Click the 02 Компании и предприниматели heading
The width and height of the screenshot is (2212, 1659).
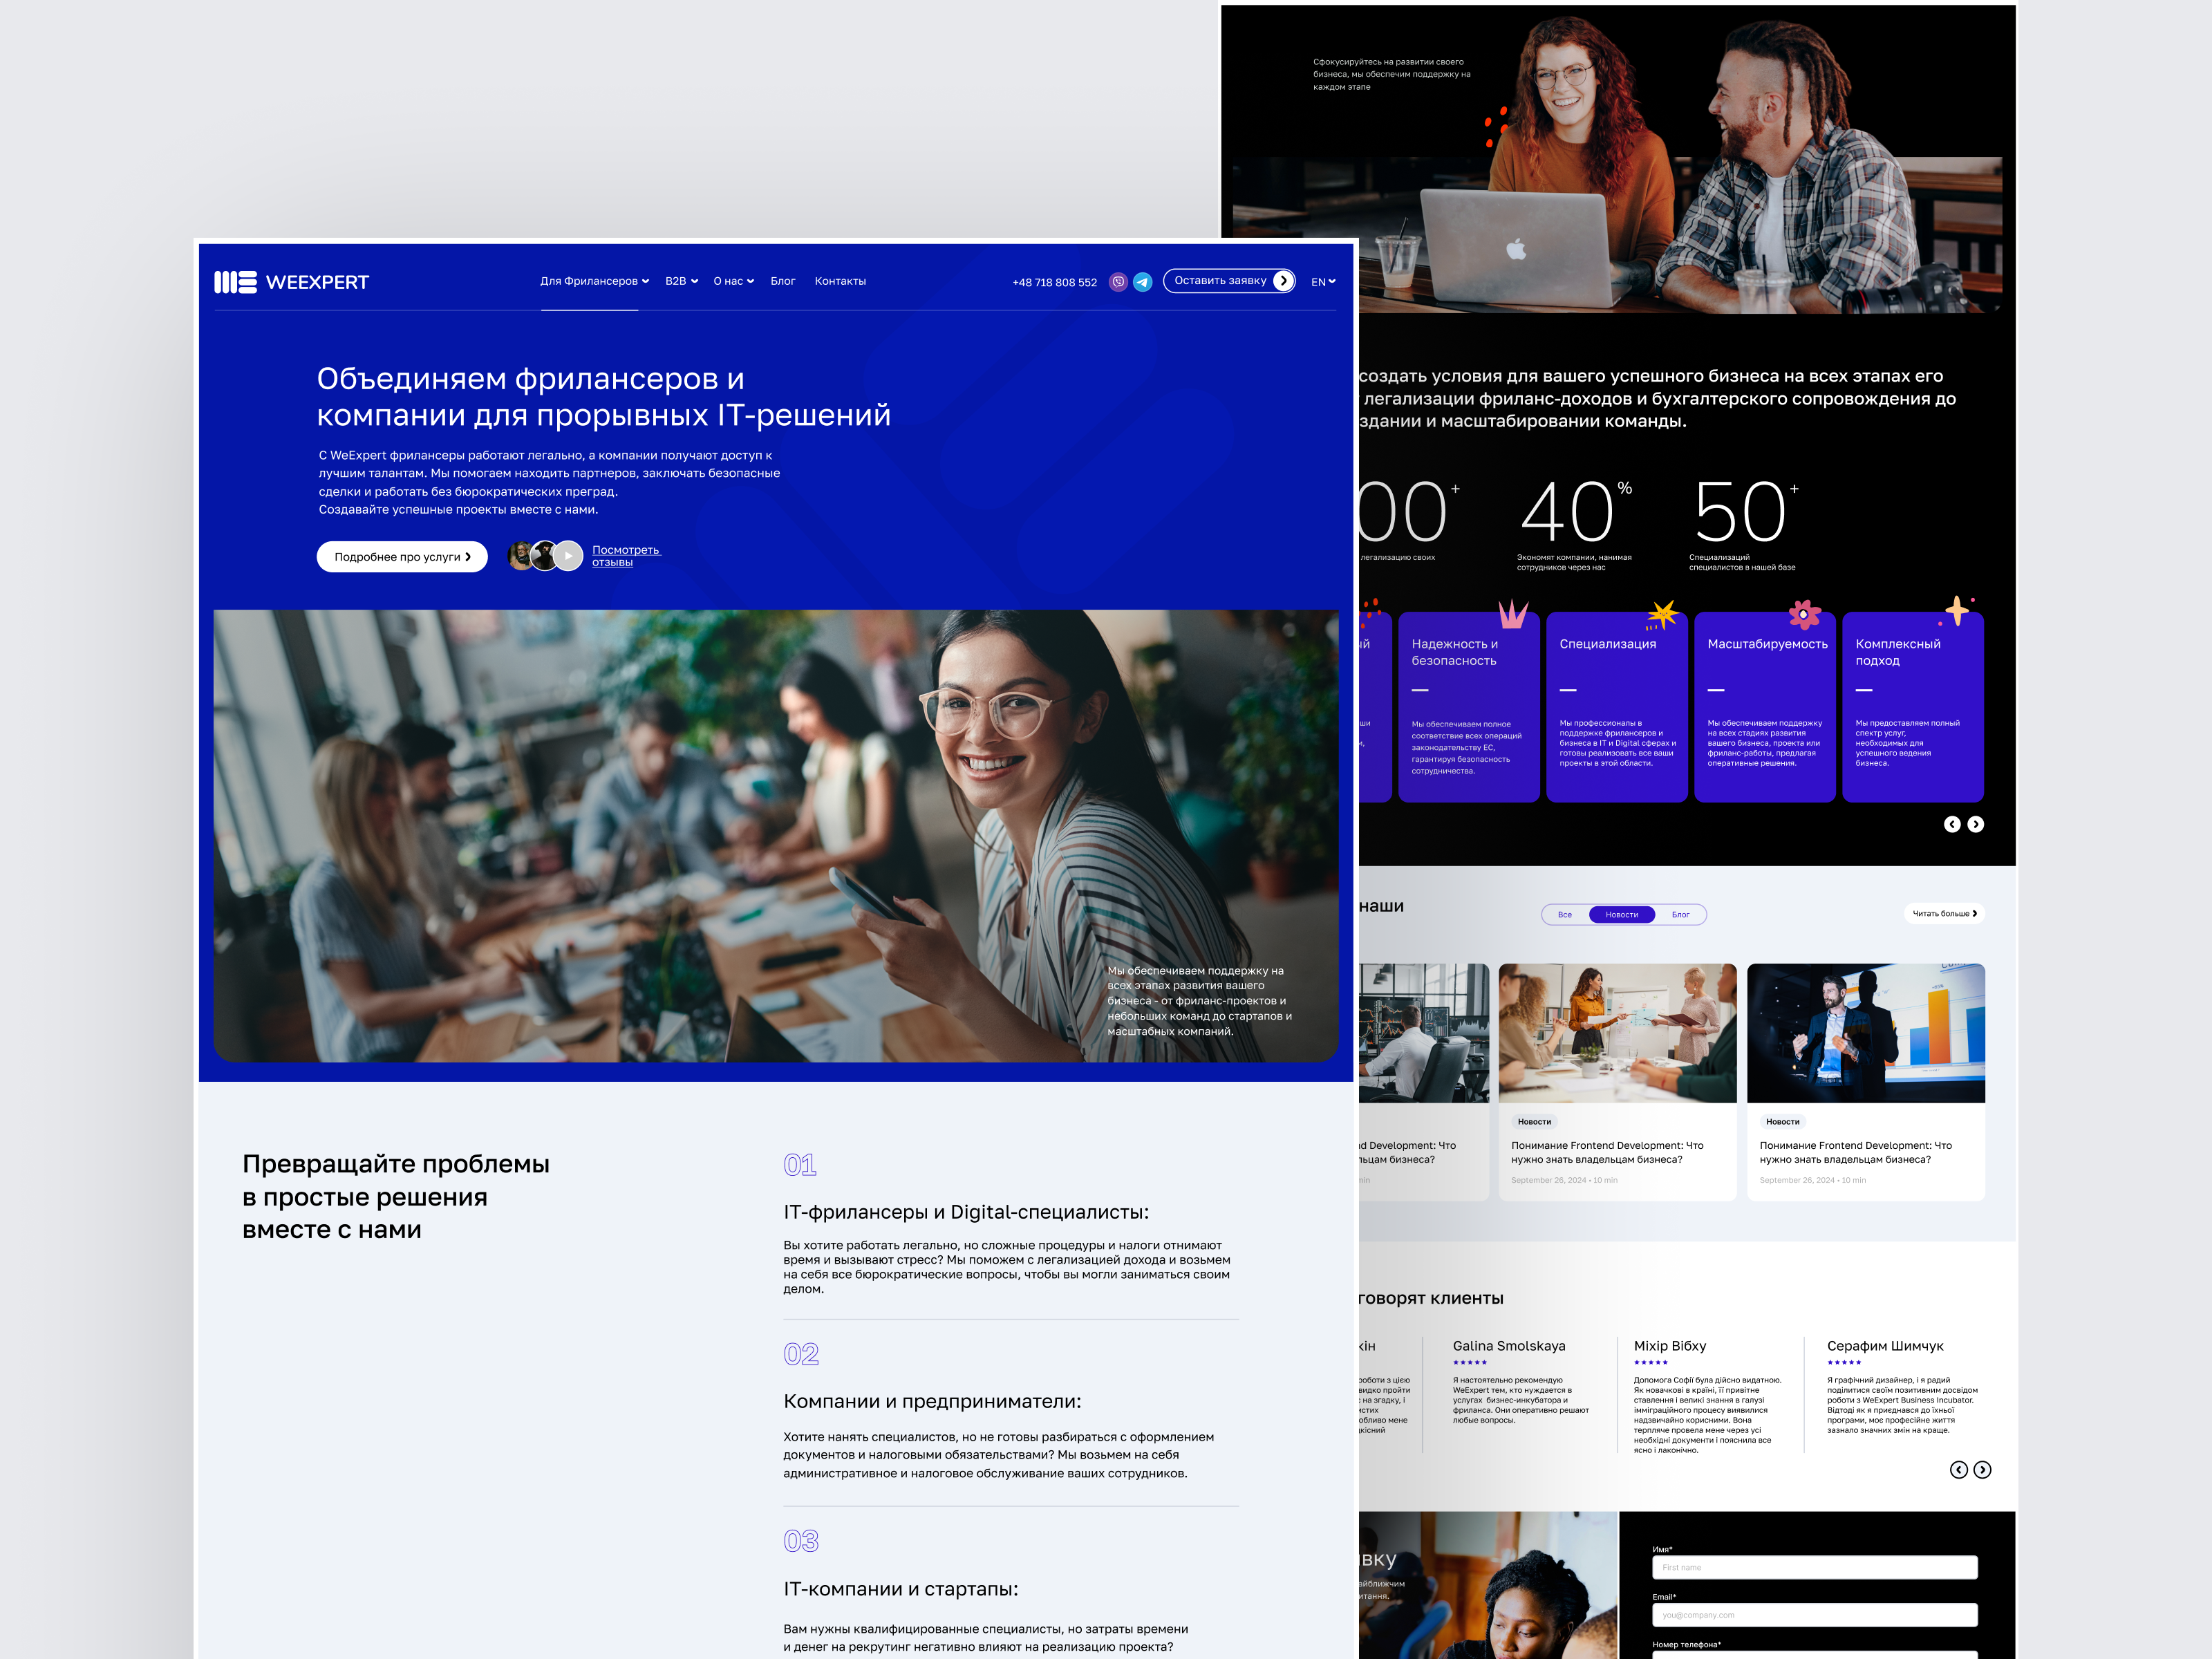pyautogui.click(x=932, y=1401)
